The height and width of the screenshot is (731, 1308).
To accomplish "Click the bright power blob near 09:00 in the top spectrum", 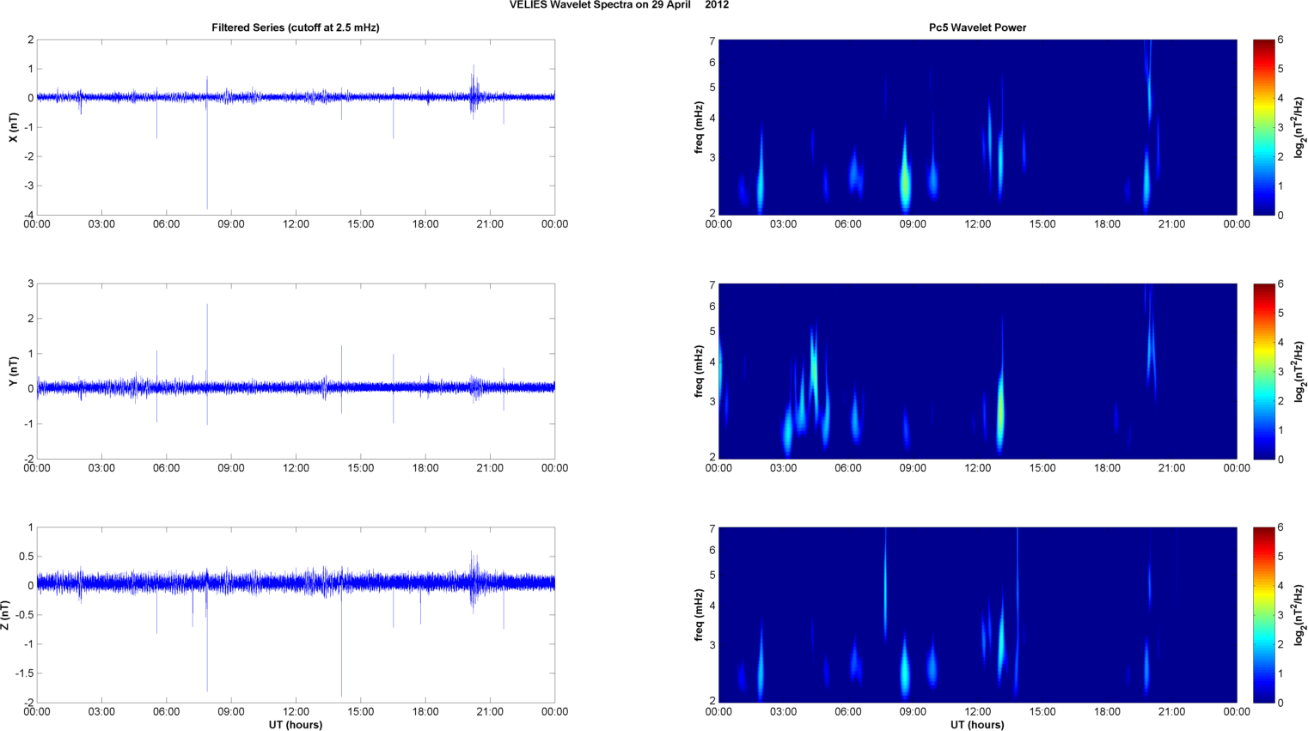I will click(x=904, y=179).
